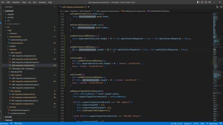Click the Split Editor Right icon

point(221,7)
